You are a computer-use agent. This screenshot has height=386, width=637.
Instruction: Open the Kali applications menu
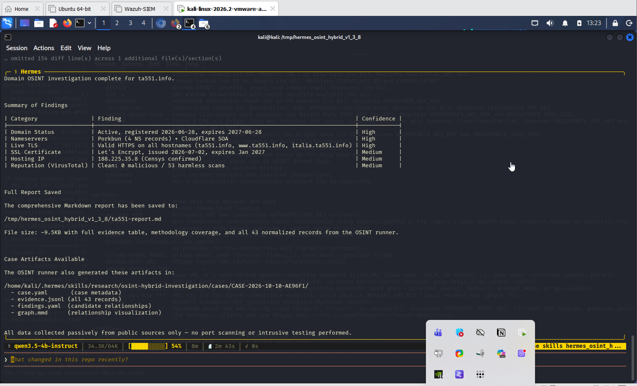coord(7,23)
